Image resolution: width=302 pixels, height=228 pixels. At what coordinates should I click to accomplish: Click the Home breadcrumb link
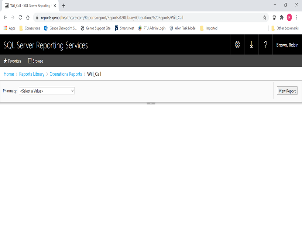(x=9, y=74)
